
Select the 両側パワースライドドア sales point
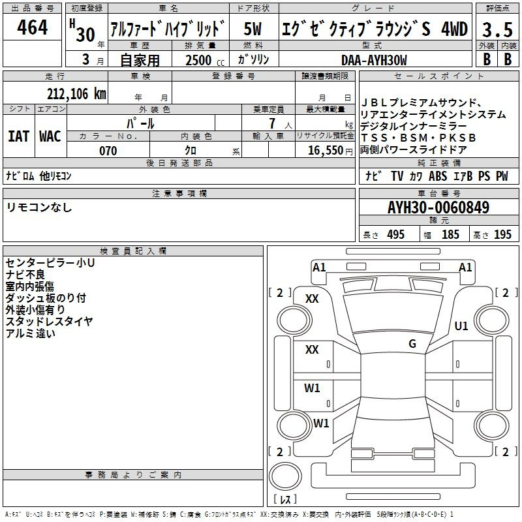coord(414,150)
